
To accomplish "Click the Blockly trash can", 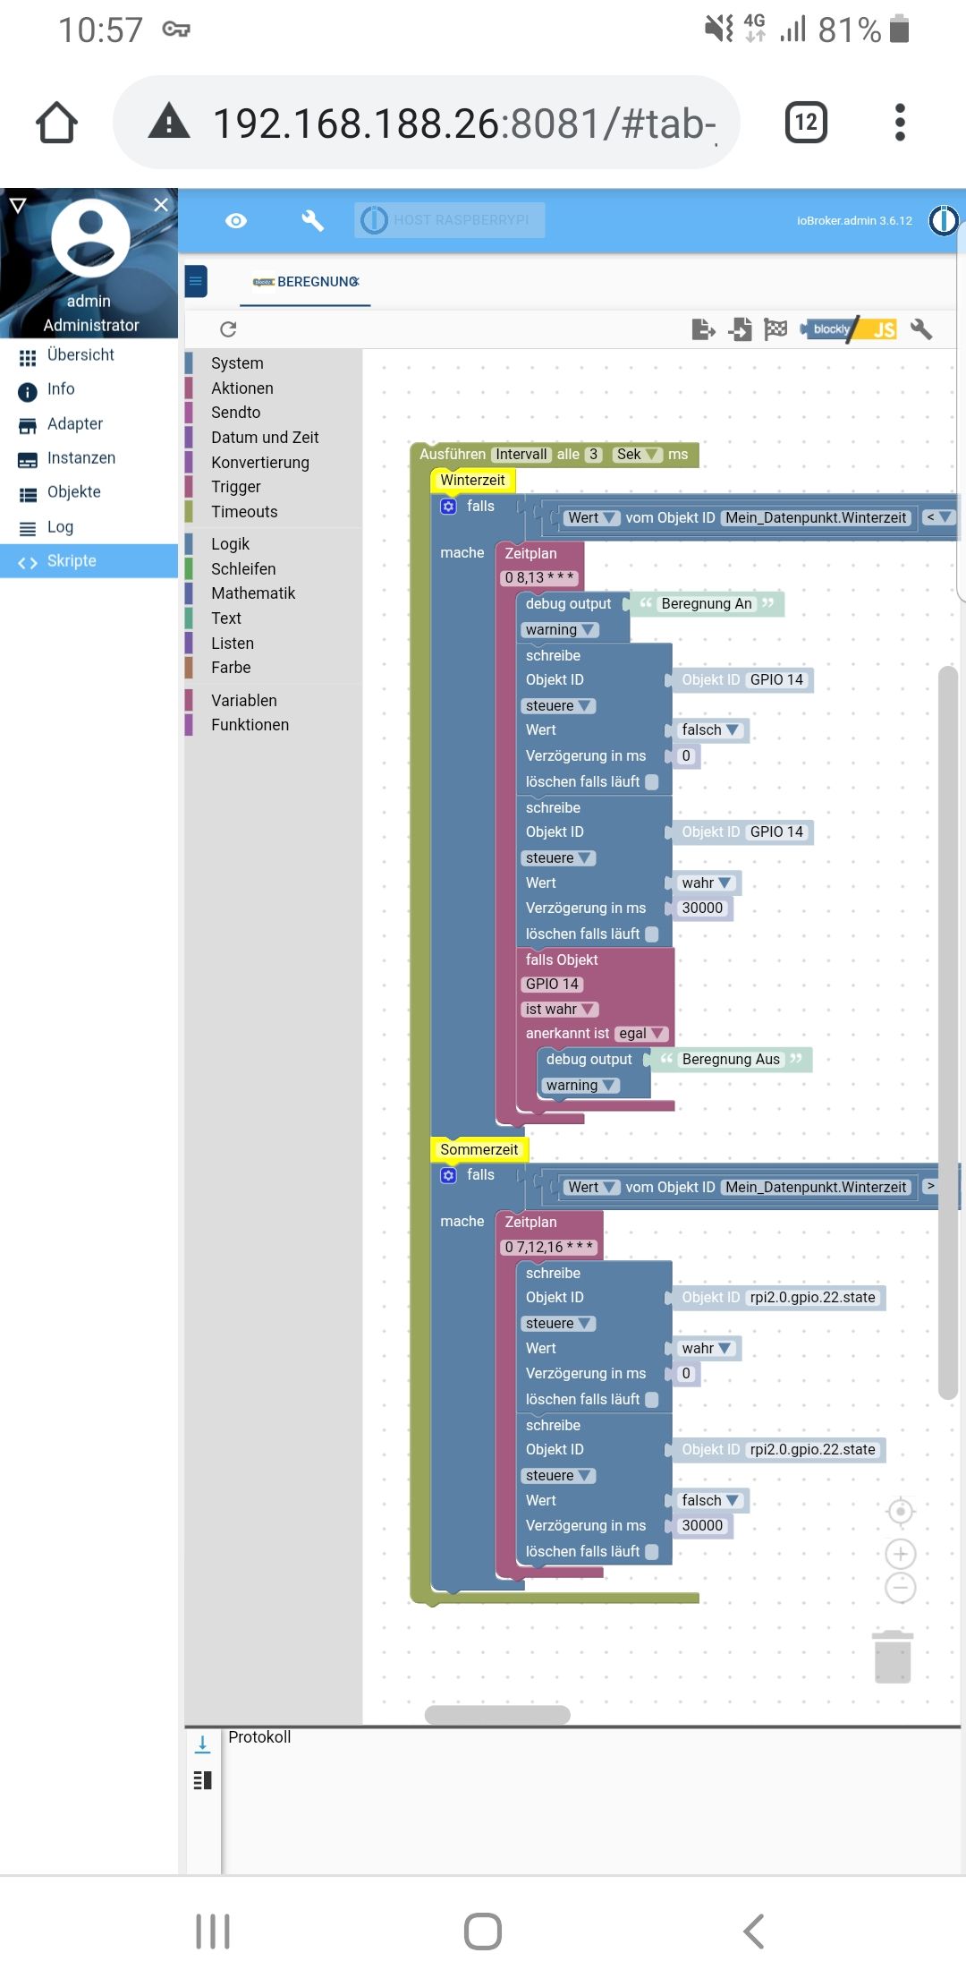I will 893,1657.
